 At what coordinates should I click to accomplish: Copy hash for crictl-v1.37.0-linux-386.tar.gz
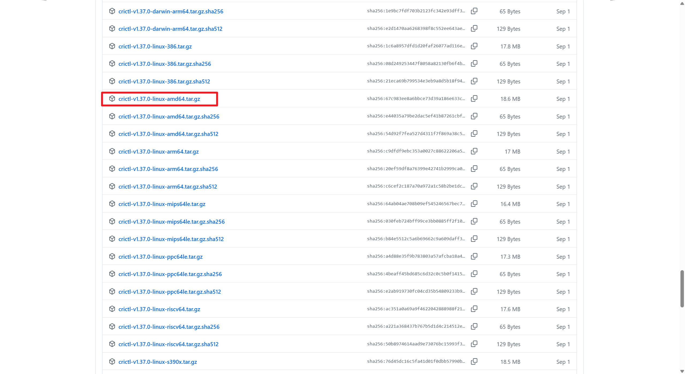tap(474, 46)
